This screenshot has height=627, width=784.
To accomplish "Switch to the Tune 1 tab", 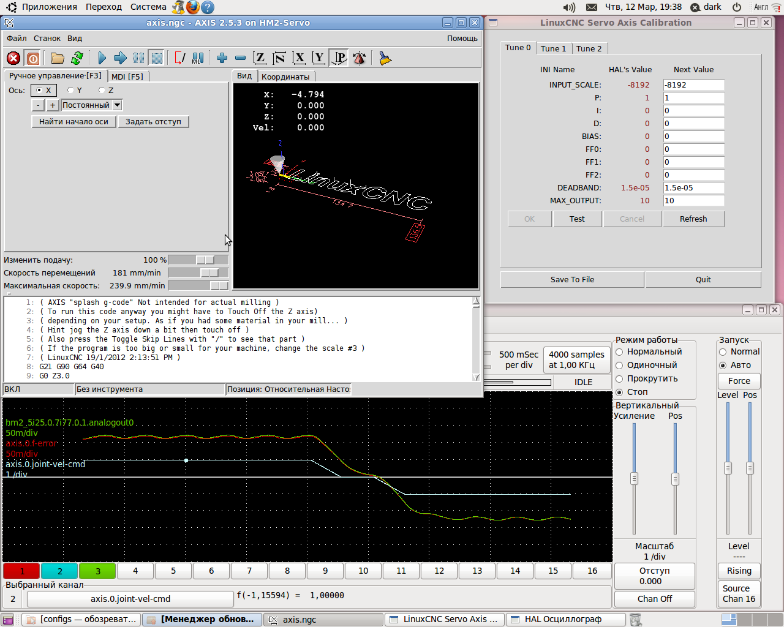I will (x=553, y=48).
